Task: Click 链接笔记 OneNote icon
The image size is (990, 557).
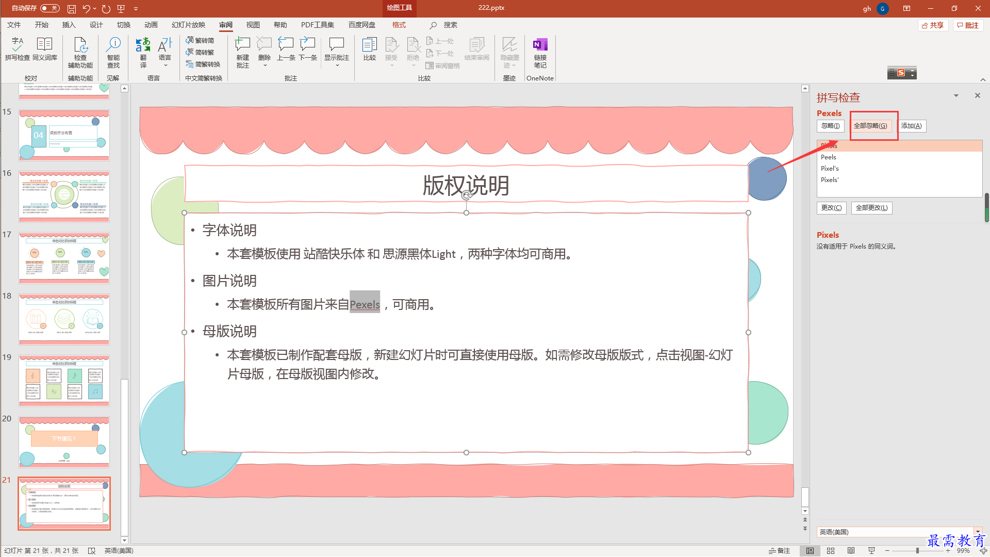Action: tap(540, 53)
